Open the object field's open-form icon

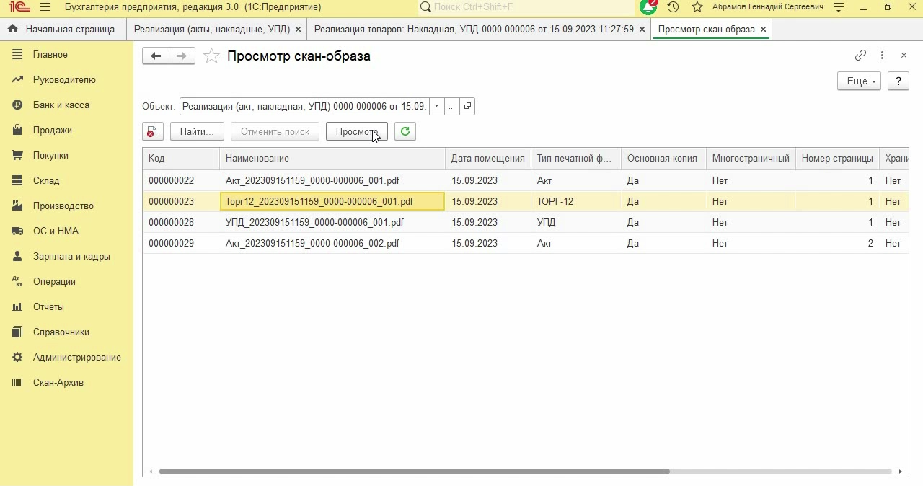coord(467,107)
